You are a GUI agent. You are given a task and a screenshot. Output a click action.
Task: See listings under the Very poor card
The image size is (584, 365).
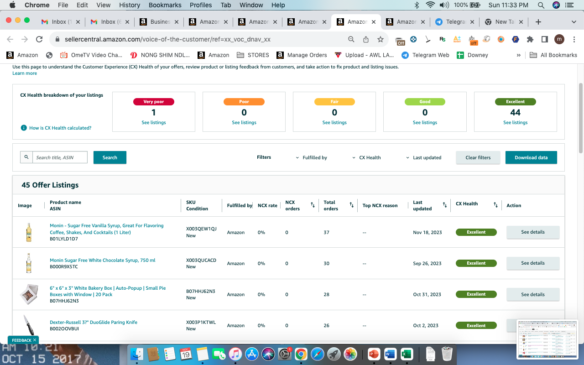pyautogui.click(x=154, y=122)
